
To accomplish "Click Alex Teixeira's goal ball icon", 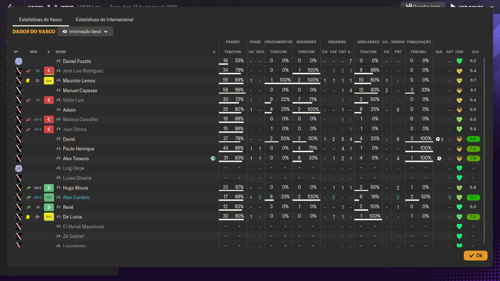I will coord(439,158).
